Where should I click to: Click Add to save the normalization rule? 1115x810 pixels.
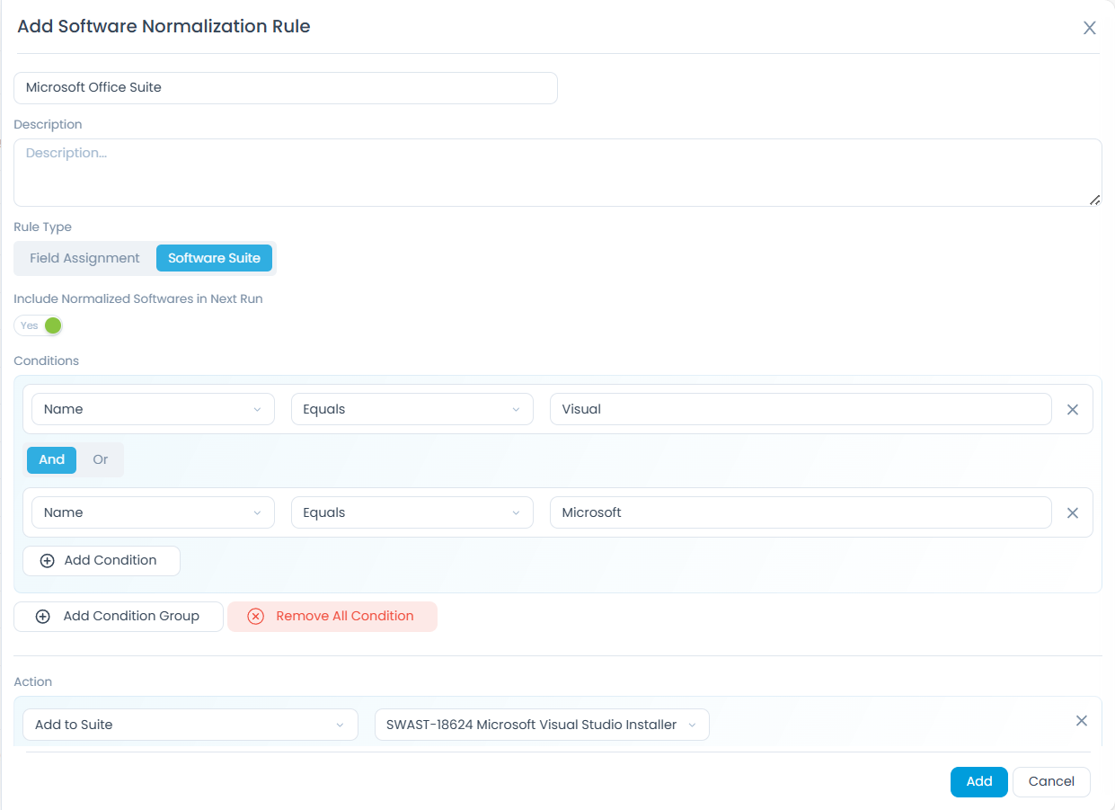pos(978,781)
